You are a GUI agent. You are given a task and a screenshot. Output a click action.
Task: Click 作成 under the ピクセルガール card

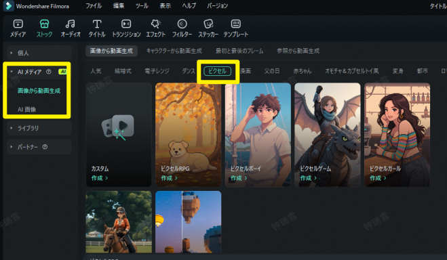378,178
